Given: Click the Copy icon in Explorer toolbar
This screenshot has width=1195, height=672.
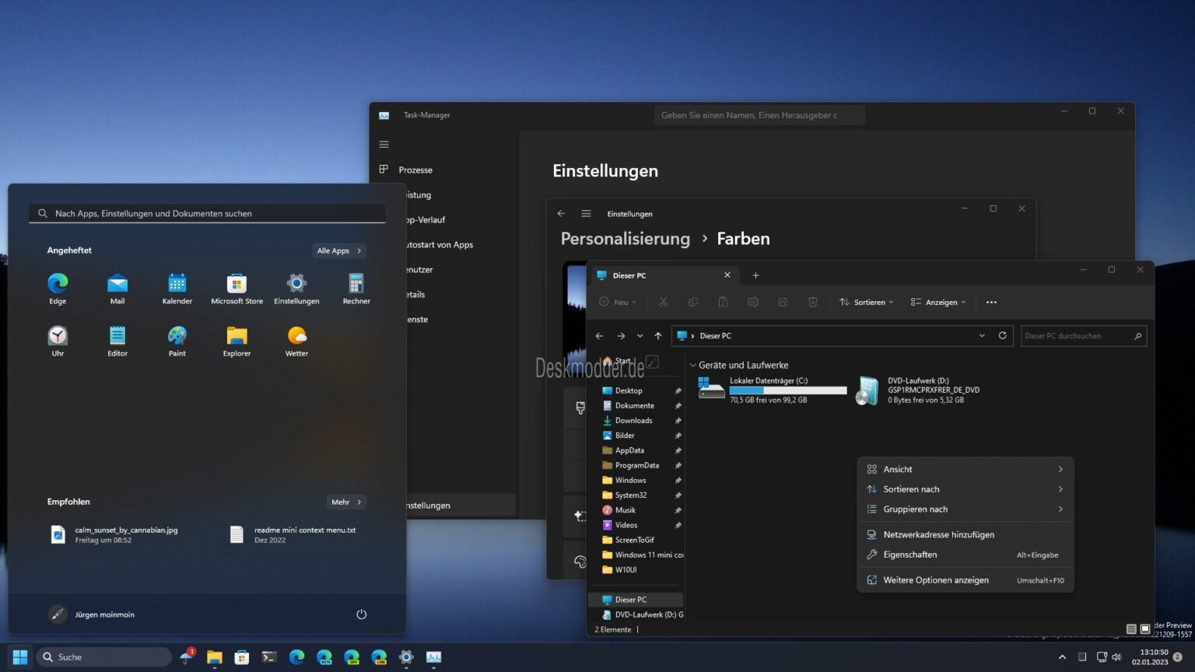Looking at the screenshot, I should [693, 302].
